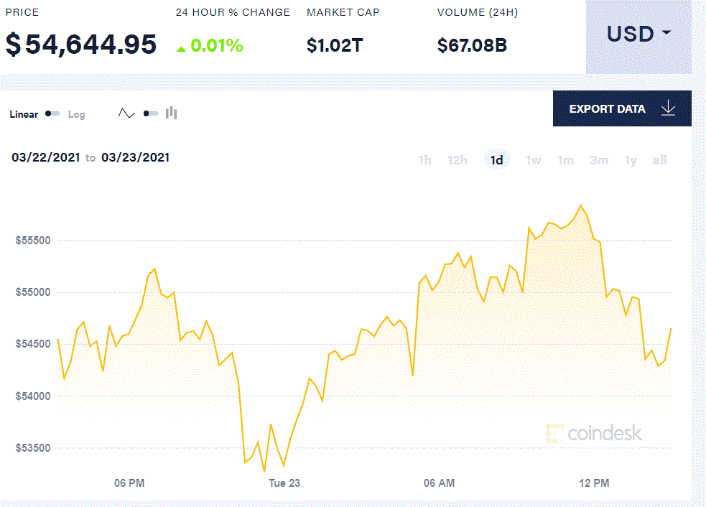Screen dimensions: 706x507
Task: Click the green 24-hour change arrow
Action: pos(182,48)
